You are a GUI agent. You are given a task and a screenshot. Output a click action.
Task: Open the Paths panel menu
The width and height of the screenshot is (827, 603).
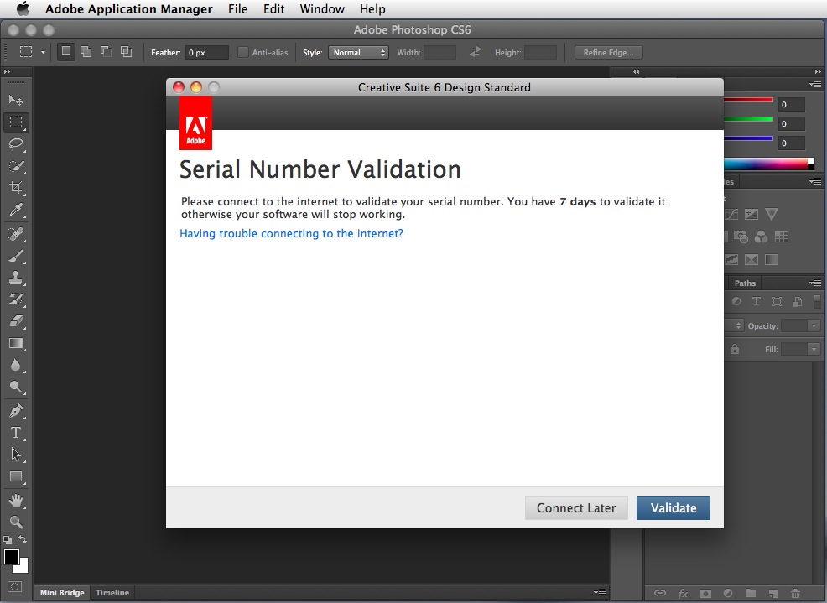pyautogui.click(x=815, y=283)
